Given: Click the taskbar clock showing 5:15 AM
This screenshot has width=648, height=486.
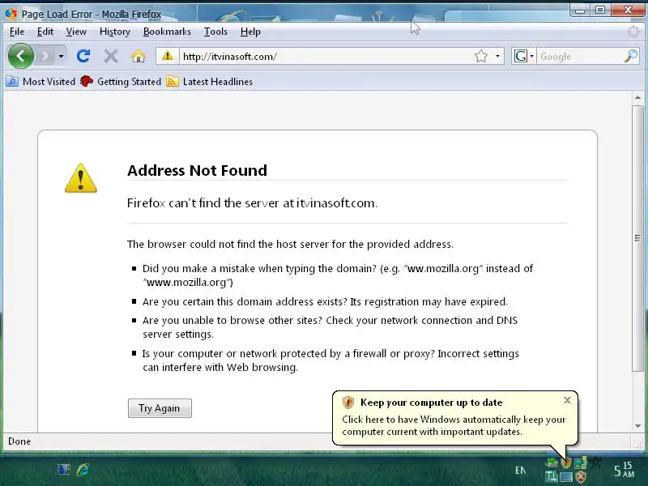Looking at the screenshot, I should (624, 470).
